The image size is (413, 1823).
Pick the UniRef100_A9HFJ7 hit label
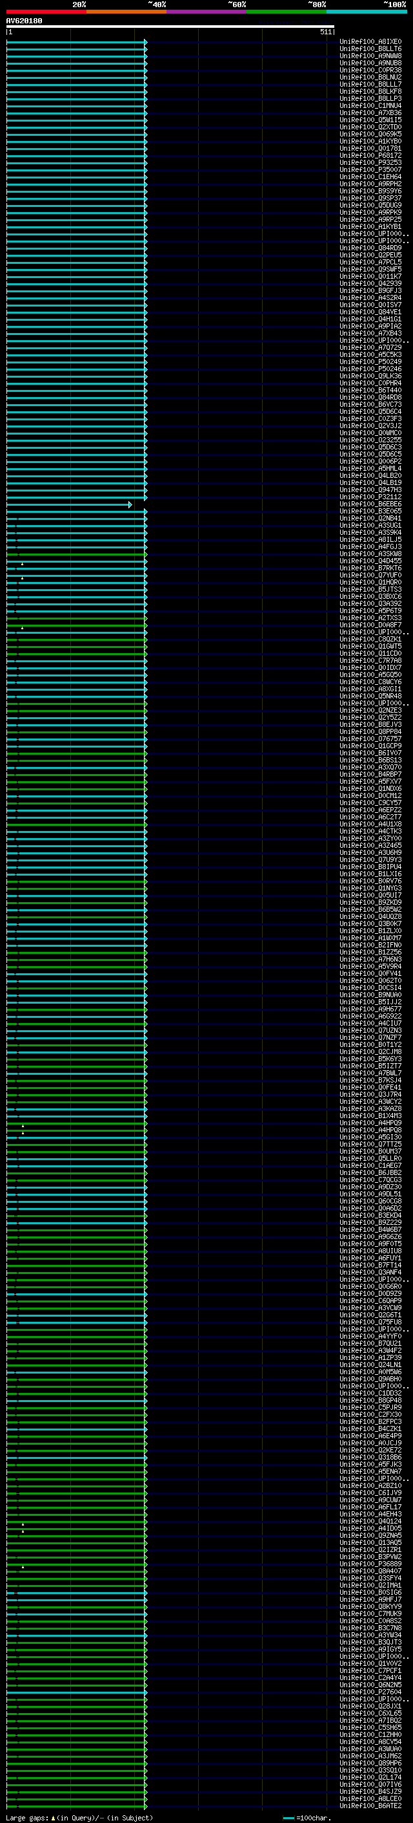point(370,1600)
